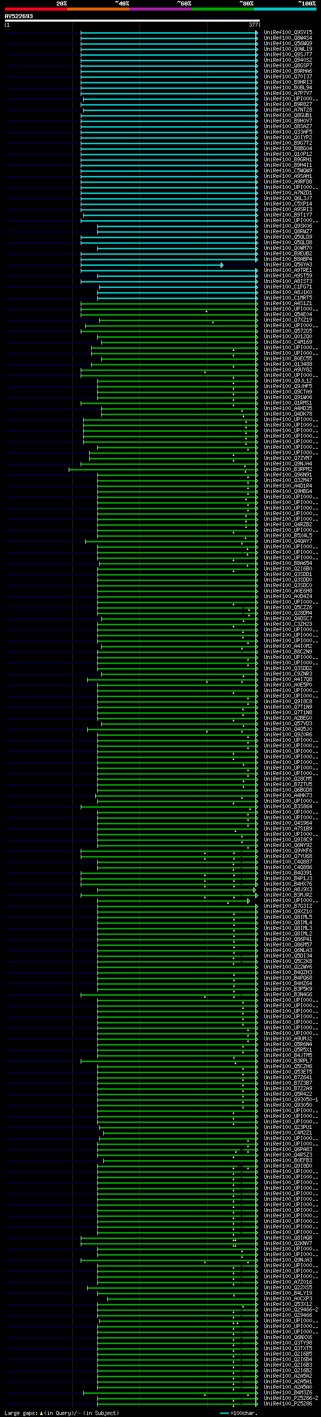Click the green ~80% identity color segment
Image resolution: width=321 pixels, height=1417 pixels.
coord(223,9)
